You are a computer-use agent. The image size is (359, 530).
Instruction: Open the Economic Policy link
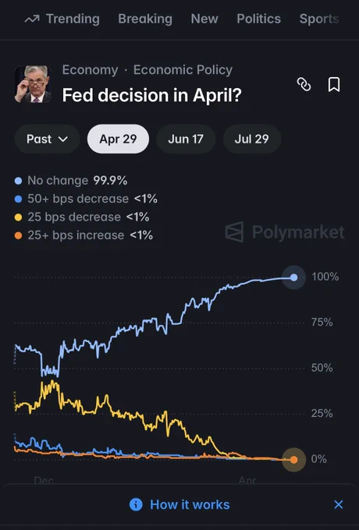click(x=183, y=70)
